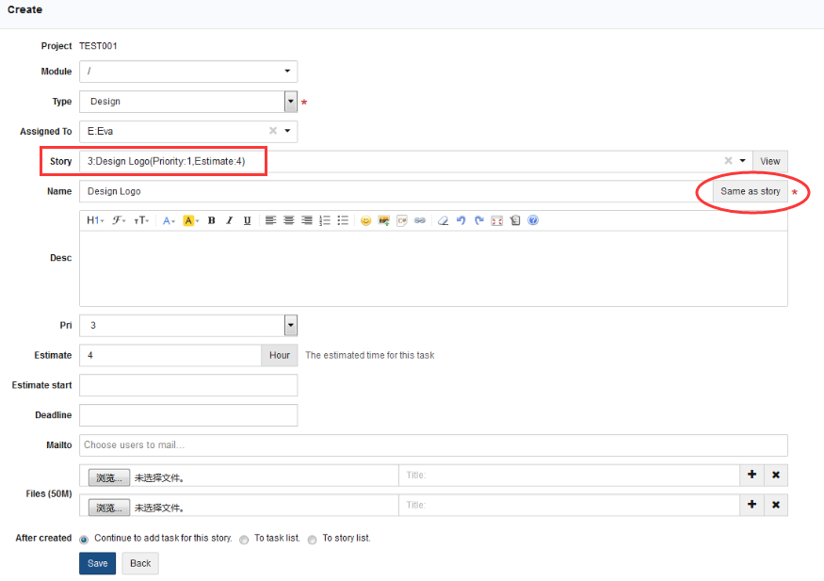Viewport: 824px width, 581px height.
Task: Insert an unordered bullet list
Action: [343, 220]
